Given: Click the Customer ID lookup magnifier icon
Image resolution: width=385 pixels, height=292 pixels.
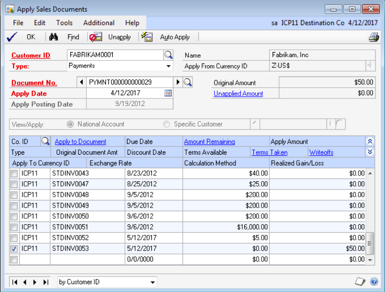Looking at the screenshot, I should tap(168, 55).
